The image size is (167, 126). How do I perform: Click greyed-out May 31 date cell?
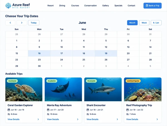[150, 34]
